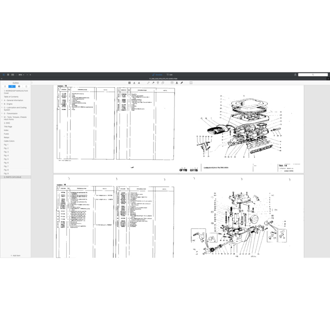Select the Annotate mode tab
330x330 pixels.
[x=158, y=74]
